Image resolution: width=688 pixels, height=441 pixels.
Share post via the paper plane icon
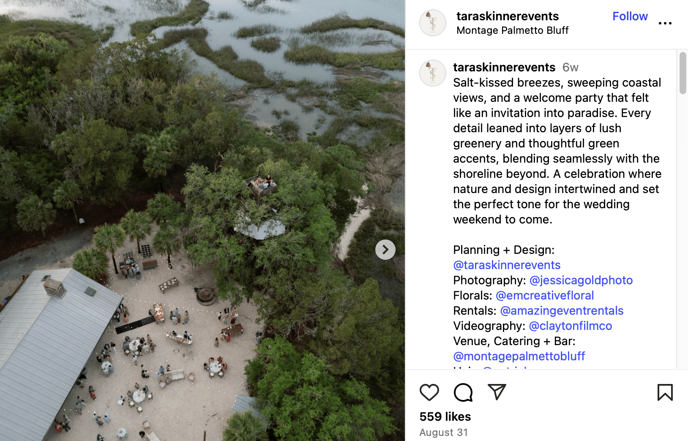497,392
